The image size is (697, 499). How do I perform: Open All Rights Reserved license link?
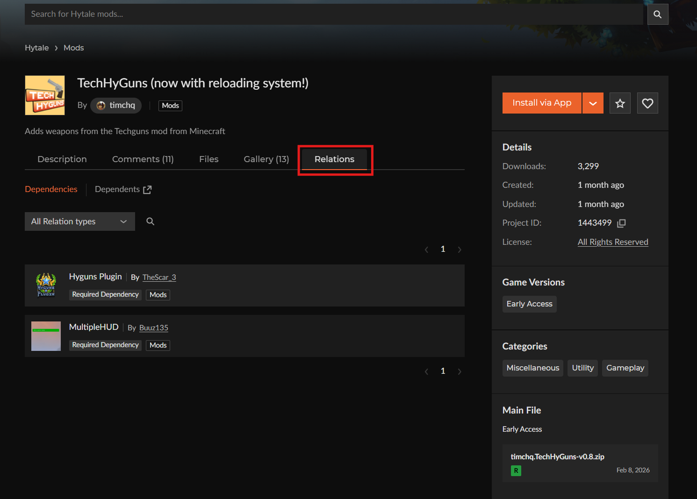pyautogui.click(x=613, y=242)
